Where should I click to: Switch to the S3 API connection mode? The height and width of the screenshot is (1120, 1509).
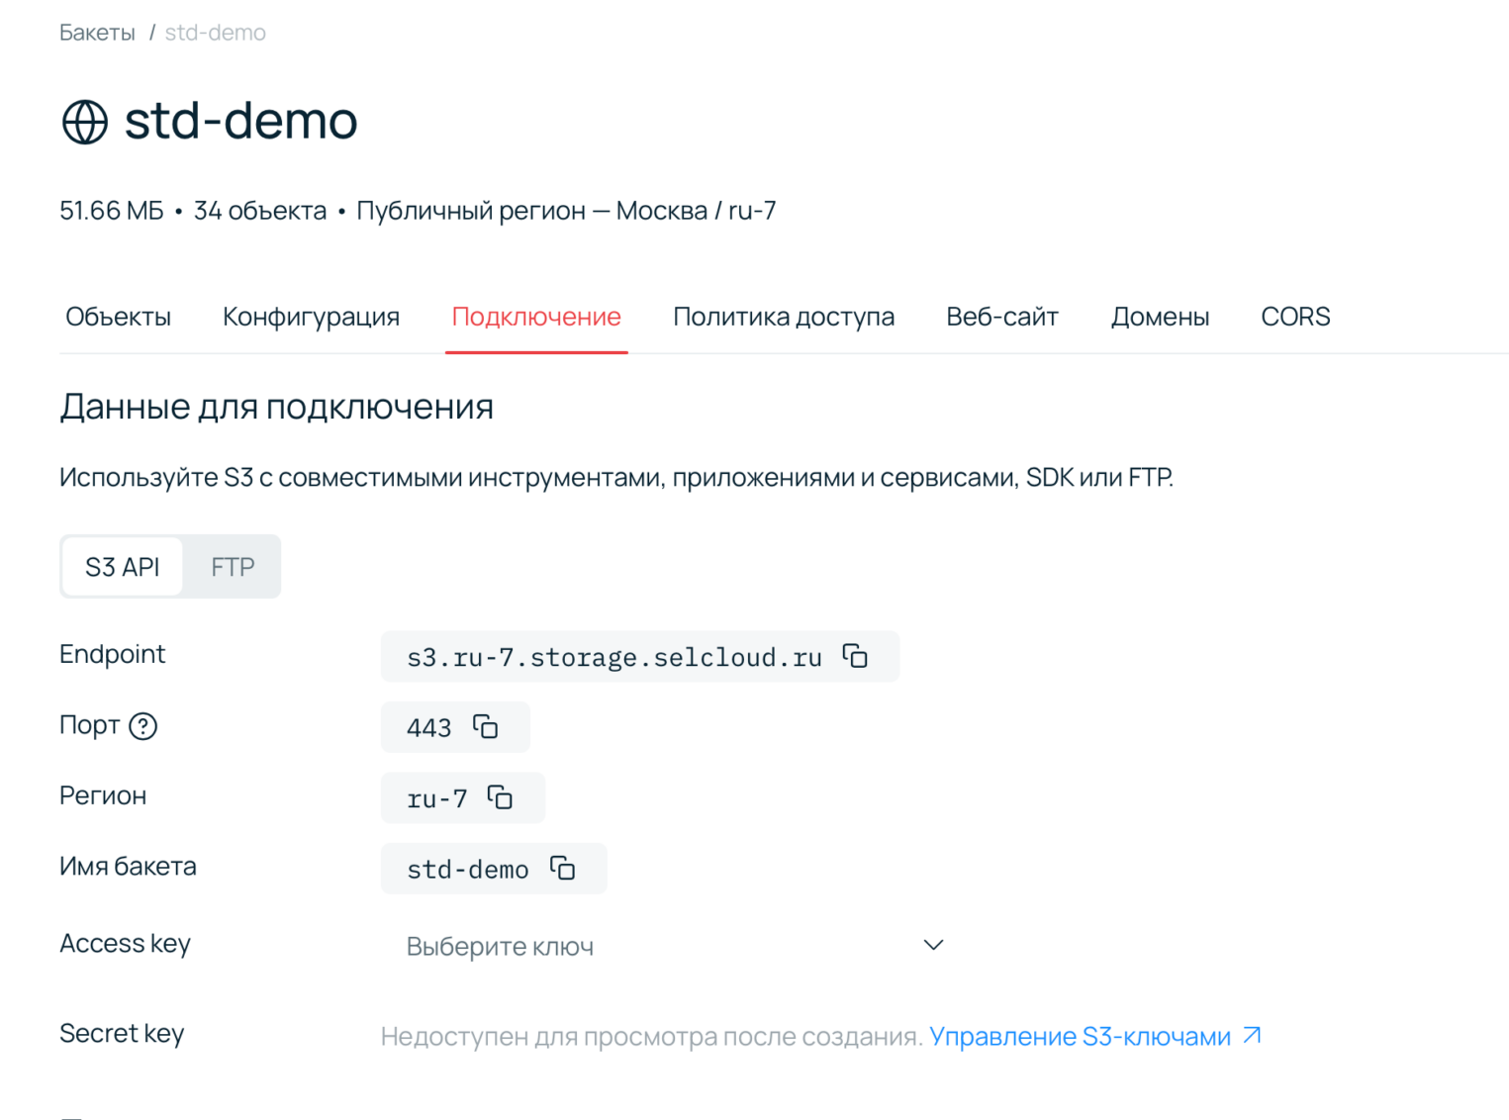coord(123,567)
